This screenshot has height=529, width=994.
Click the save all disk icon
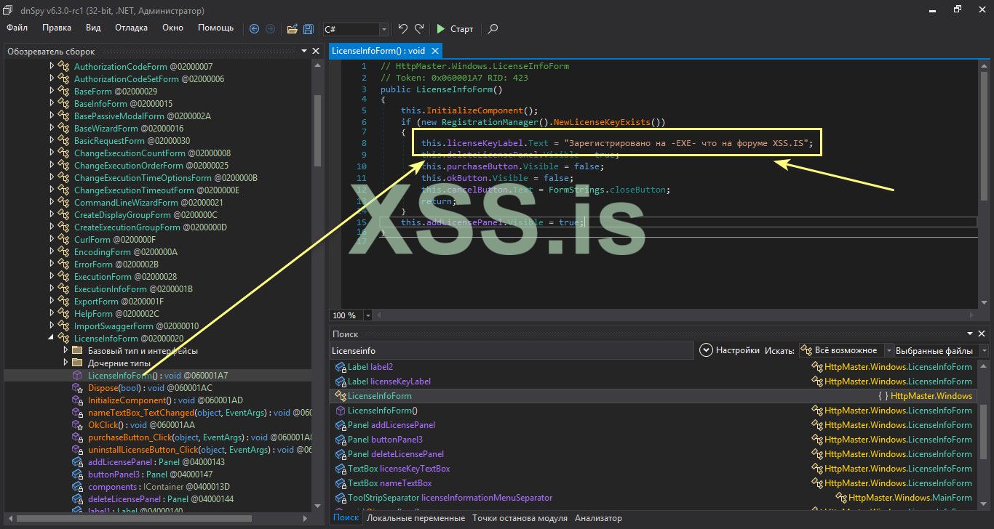[x=309, y=29]
